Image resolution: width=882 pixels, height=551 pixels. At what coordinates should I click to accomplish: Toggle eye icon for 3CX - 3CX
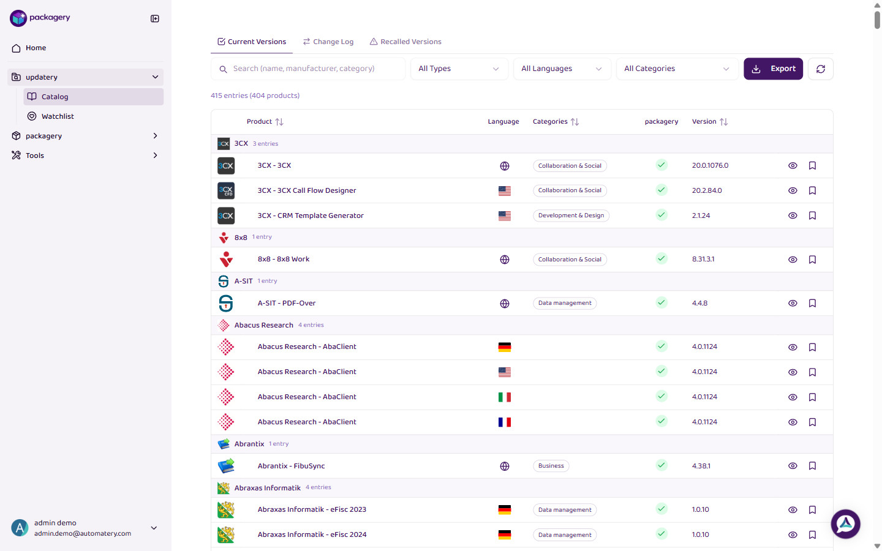click(793, 166)
